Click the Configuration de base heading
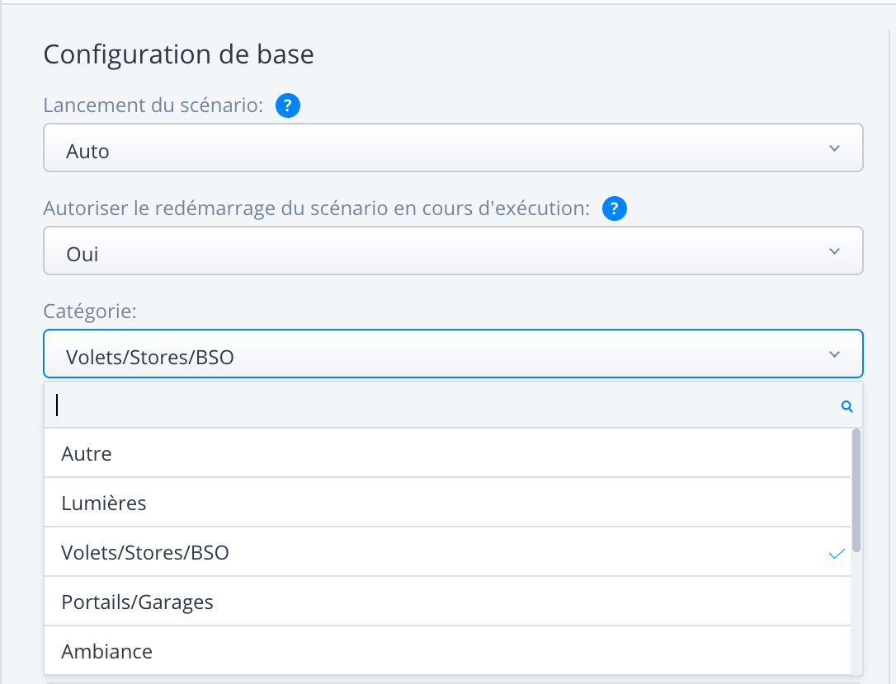The height and width of the screenshot is (684, 896). click(x=179, y=55)
